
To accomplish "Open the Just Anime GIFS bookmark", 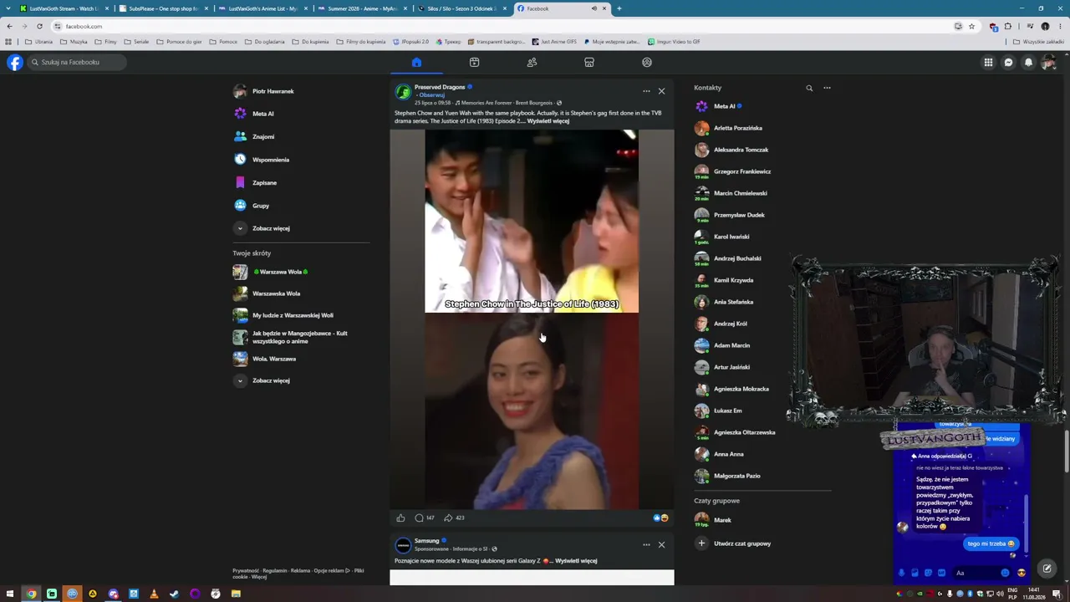I will click(x=554, y=42).
